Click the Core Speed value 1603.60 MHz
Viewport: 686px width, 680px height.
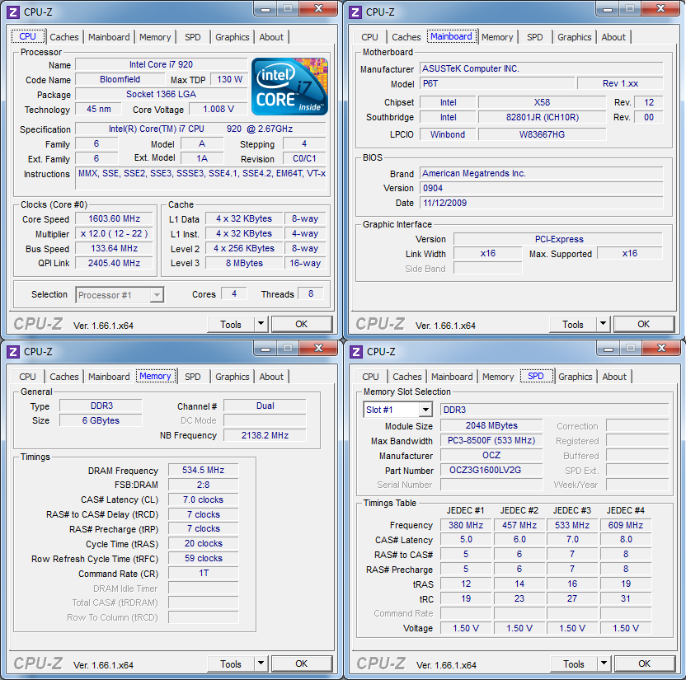[114, 218]
